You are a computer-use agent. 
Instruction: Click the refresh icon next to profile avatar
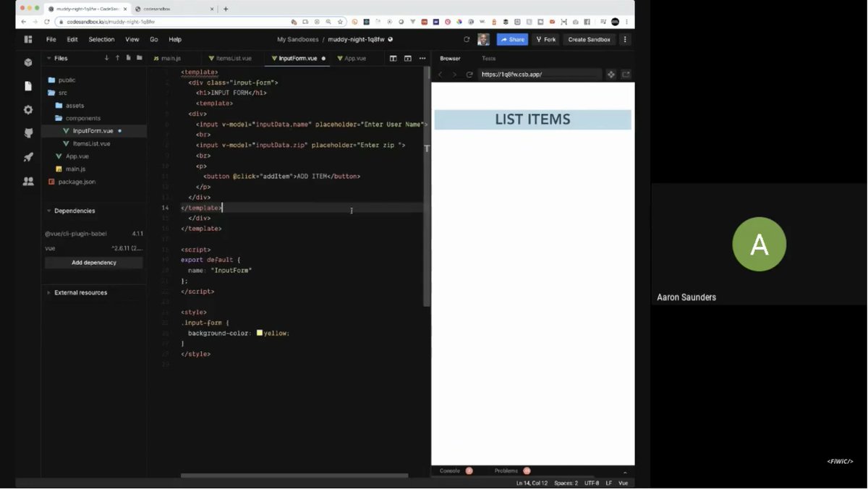click(x=467, y=39)
